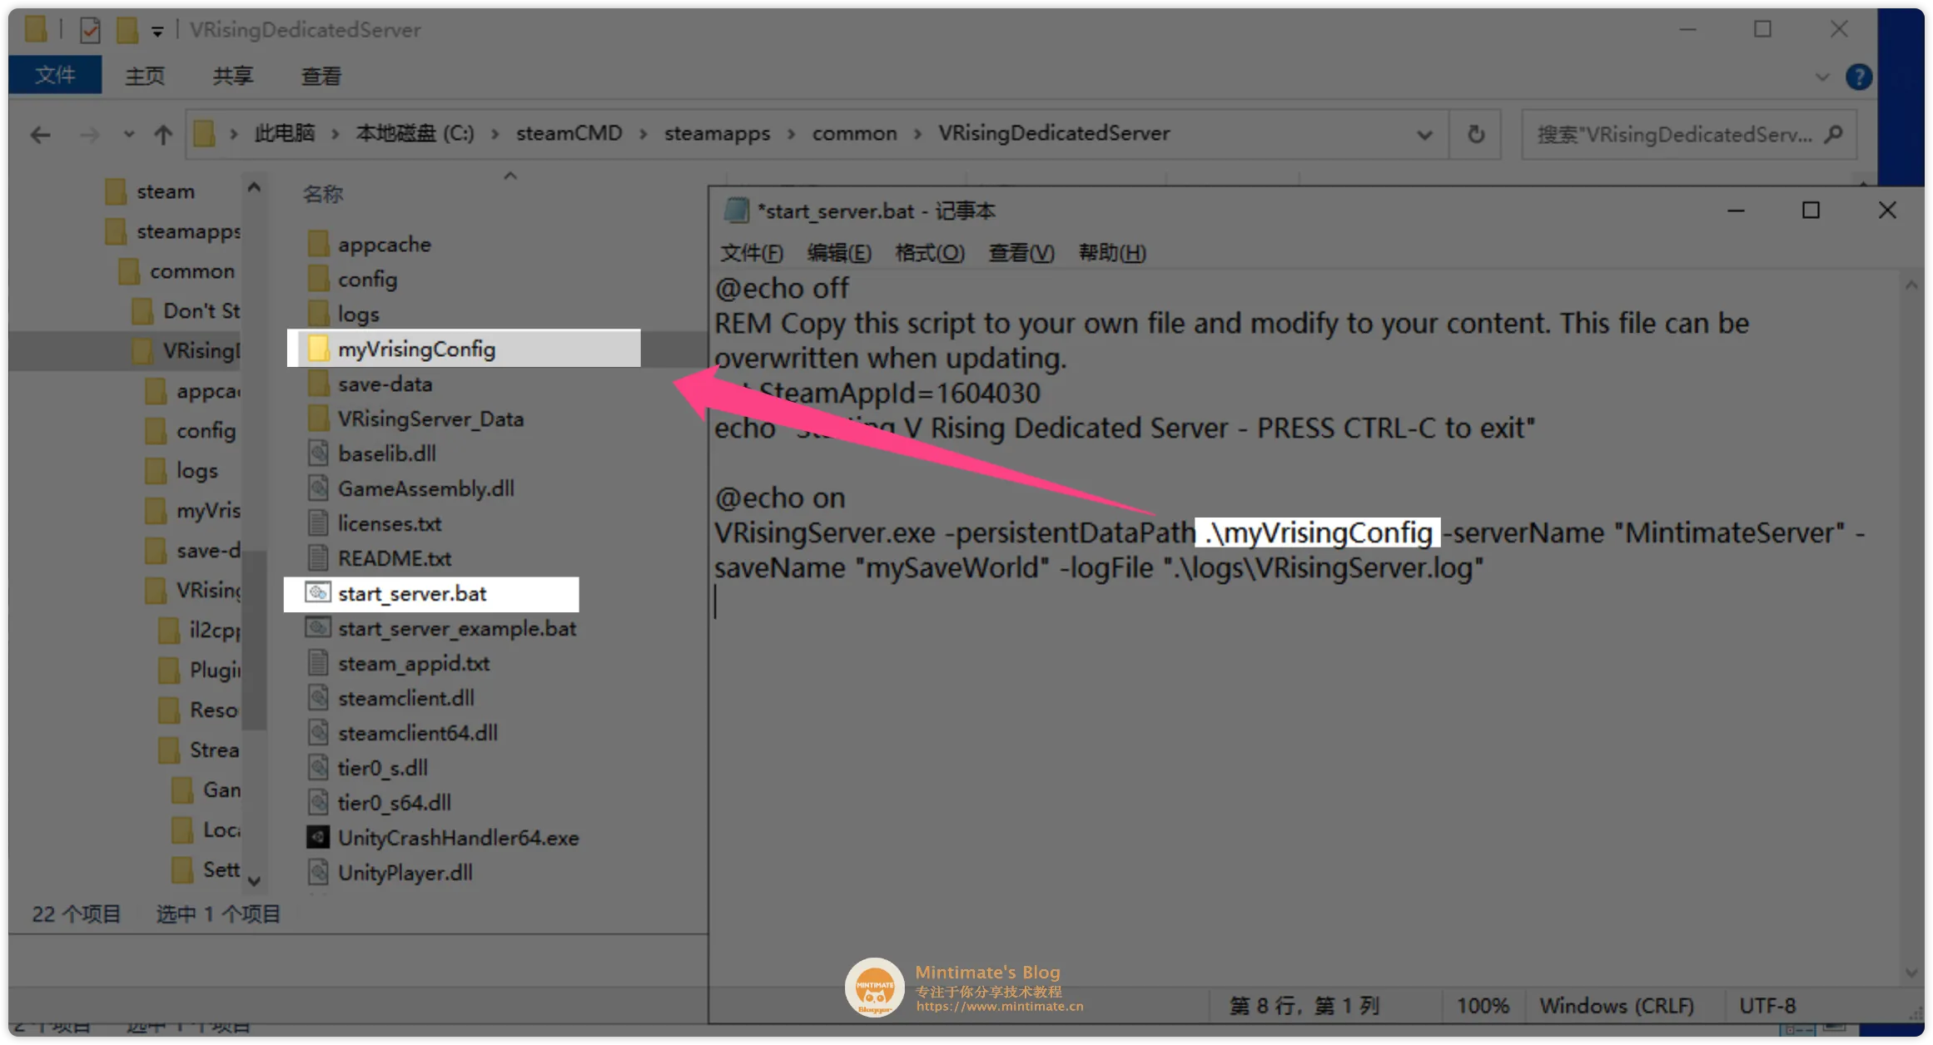The image size is (1933, 1045).
Task: Expand breadcrumb chevron after steamCMD
Action: 644,134
